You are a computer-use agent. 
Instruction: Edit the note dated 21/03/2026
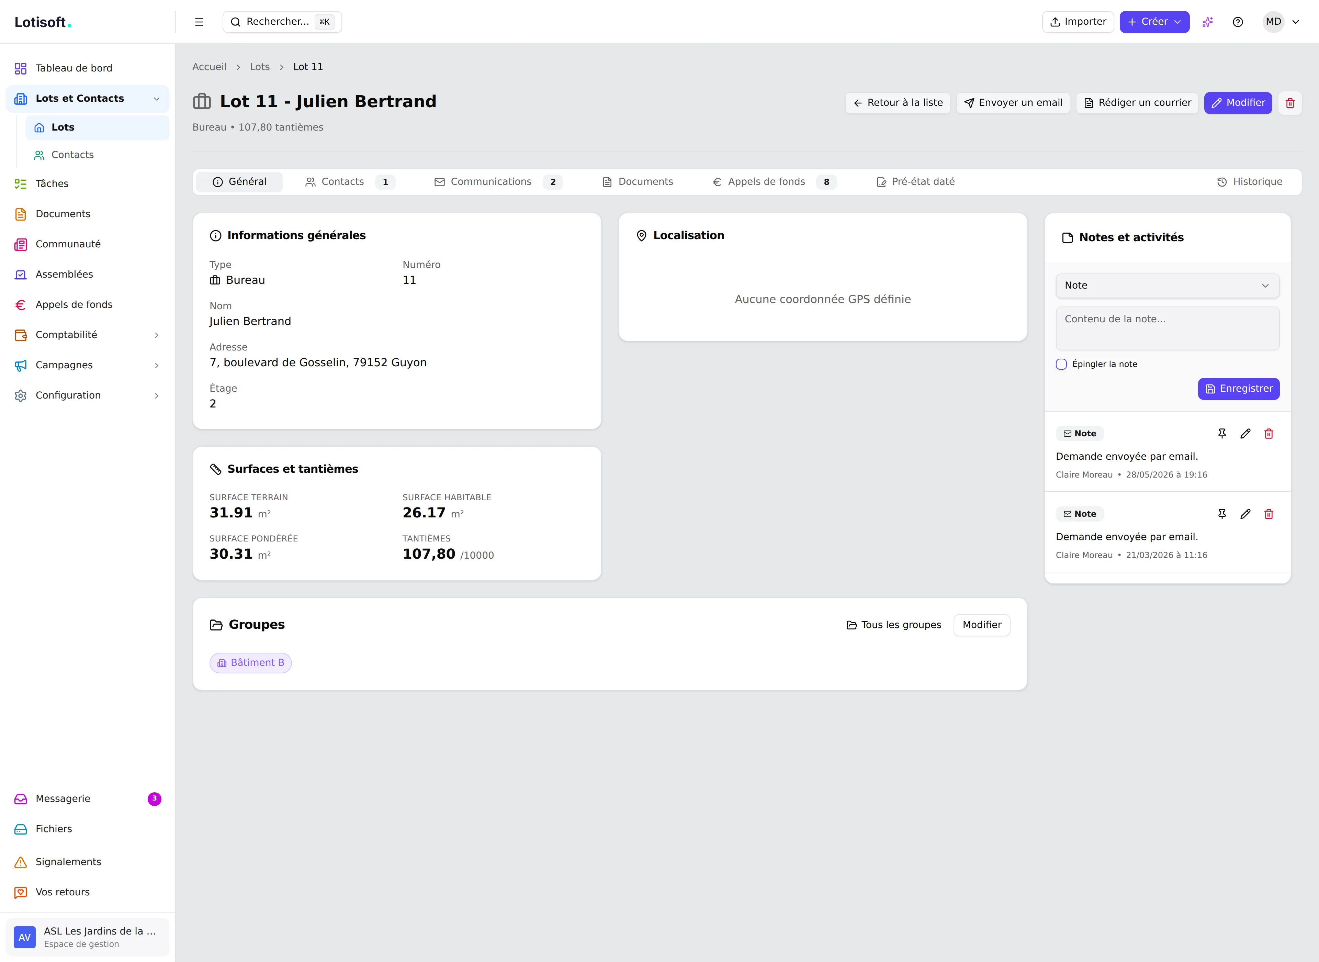1245,514
